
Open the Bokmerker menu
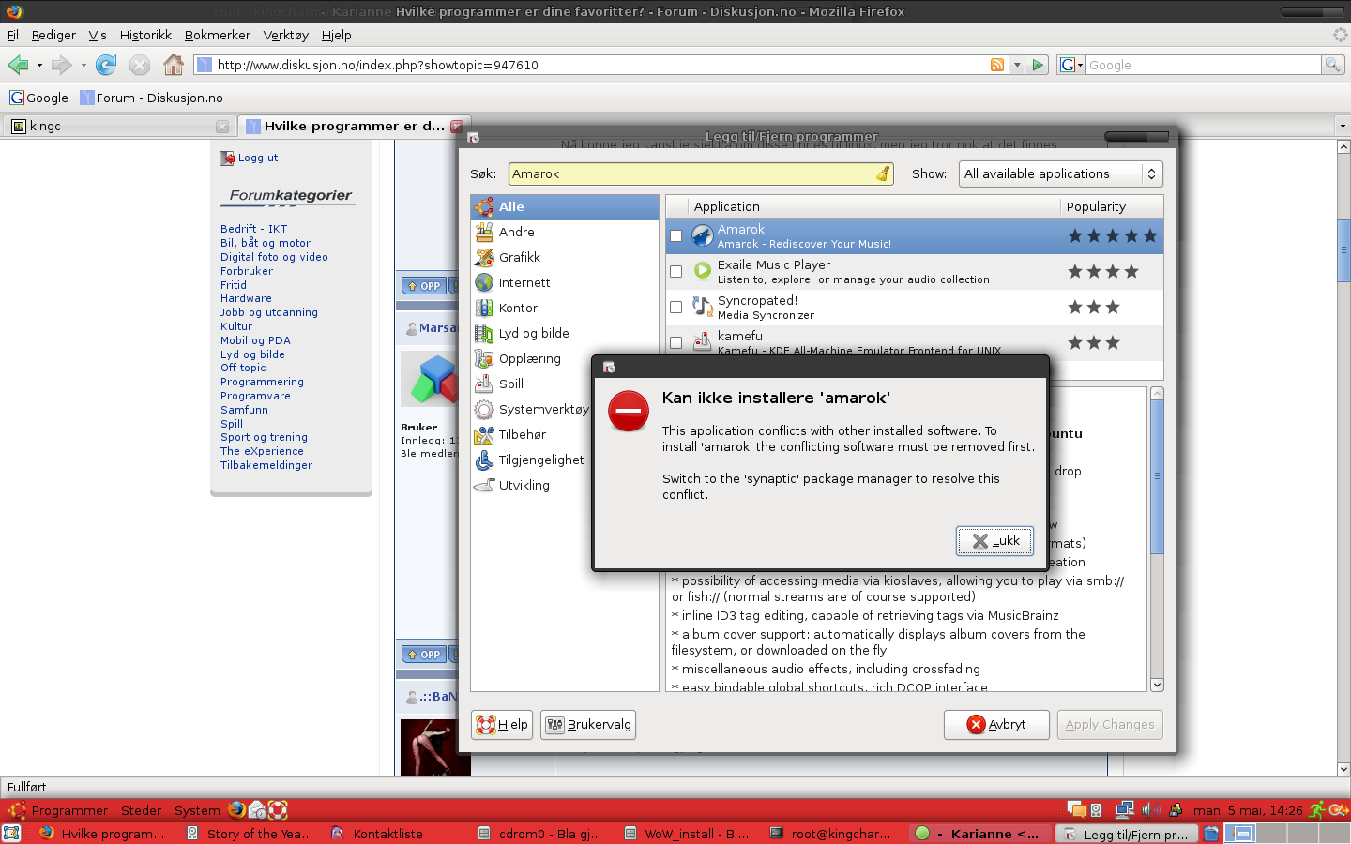point(218,35)
